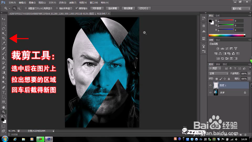Select the Rectangle shape tool
The width and height of the screenshot is (252, 142).
4,102
